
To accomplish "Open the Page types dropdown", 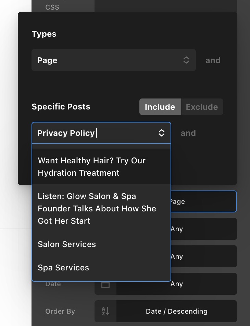I will (113, 60).
